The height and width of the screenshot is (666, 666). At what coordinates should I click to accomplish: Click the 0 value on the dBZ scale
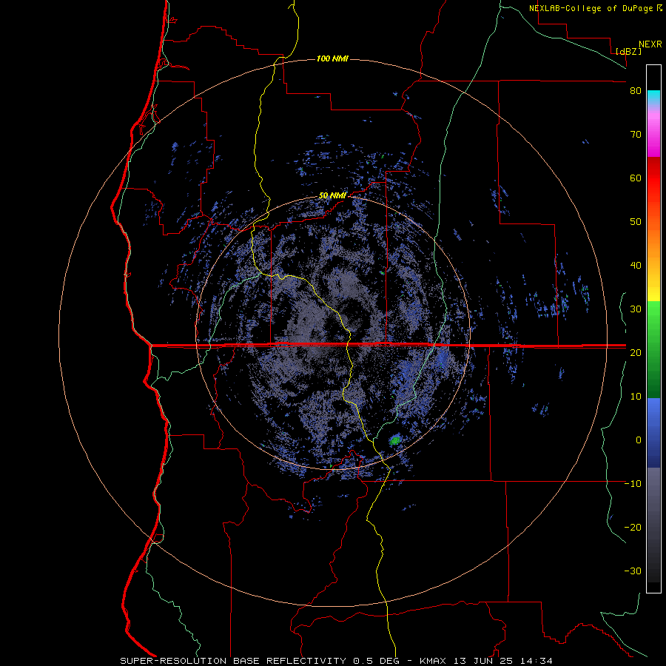[x=639, y=440]
